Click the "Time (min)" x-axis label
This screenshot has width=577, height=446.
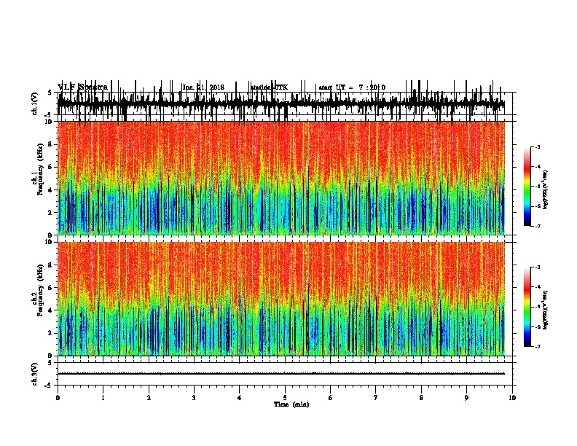291,404
